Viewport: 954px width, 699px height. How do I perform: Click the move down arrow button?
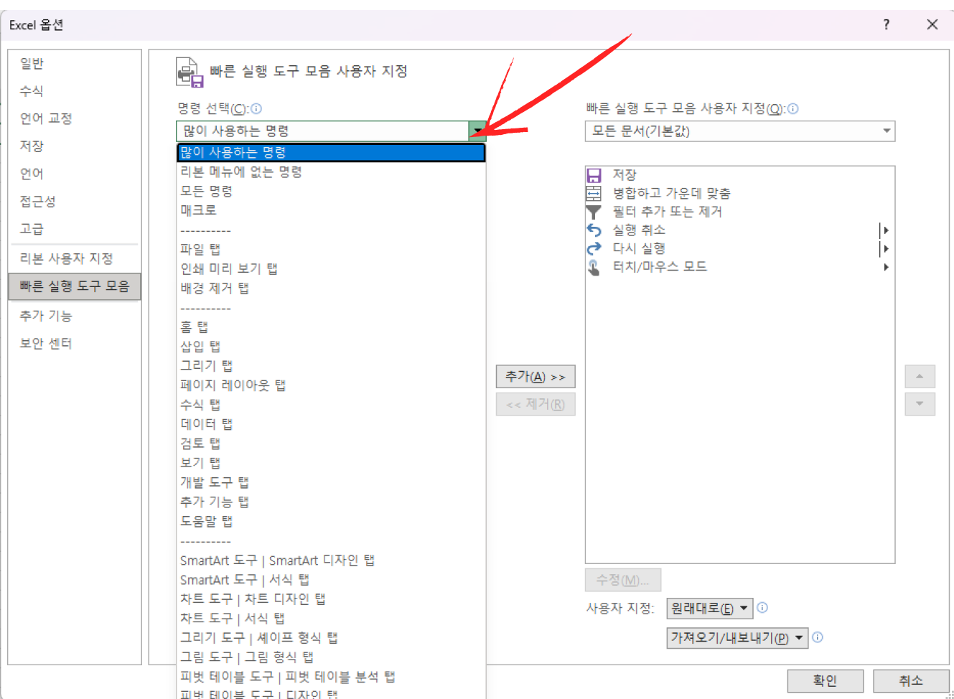point(920,404)
